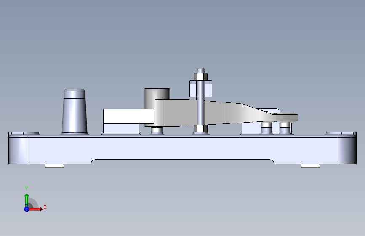The width and height of the screenshot is (365, 236).
Task: Select the right foot pad under base
Action: pyautogui.click(x=310, y=166)
